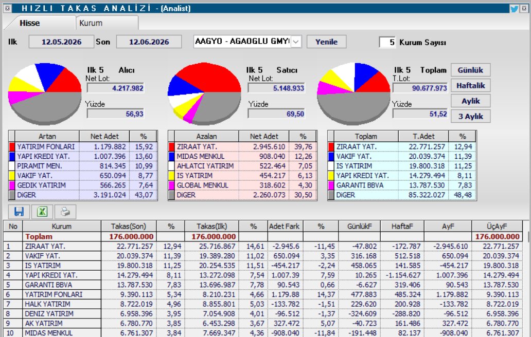
Task: Click the Kurum column header in bottom grid
Action: (x=62, y=226)
